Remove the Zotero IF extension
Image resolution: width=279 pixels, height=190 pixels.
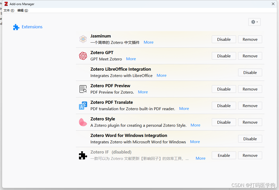tap(250, 155)
